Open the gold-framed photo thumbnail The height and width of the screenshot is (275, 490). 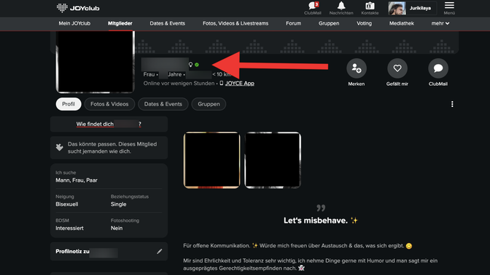pyautogui.click(x=212, y=160)
